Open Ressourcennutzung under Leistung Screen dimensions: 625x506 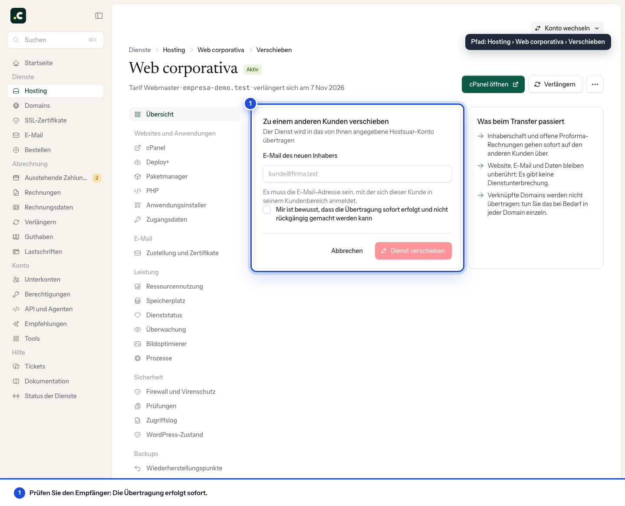coord(184,286)
